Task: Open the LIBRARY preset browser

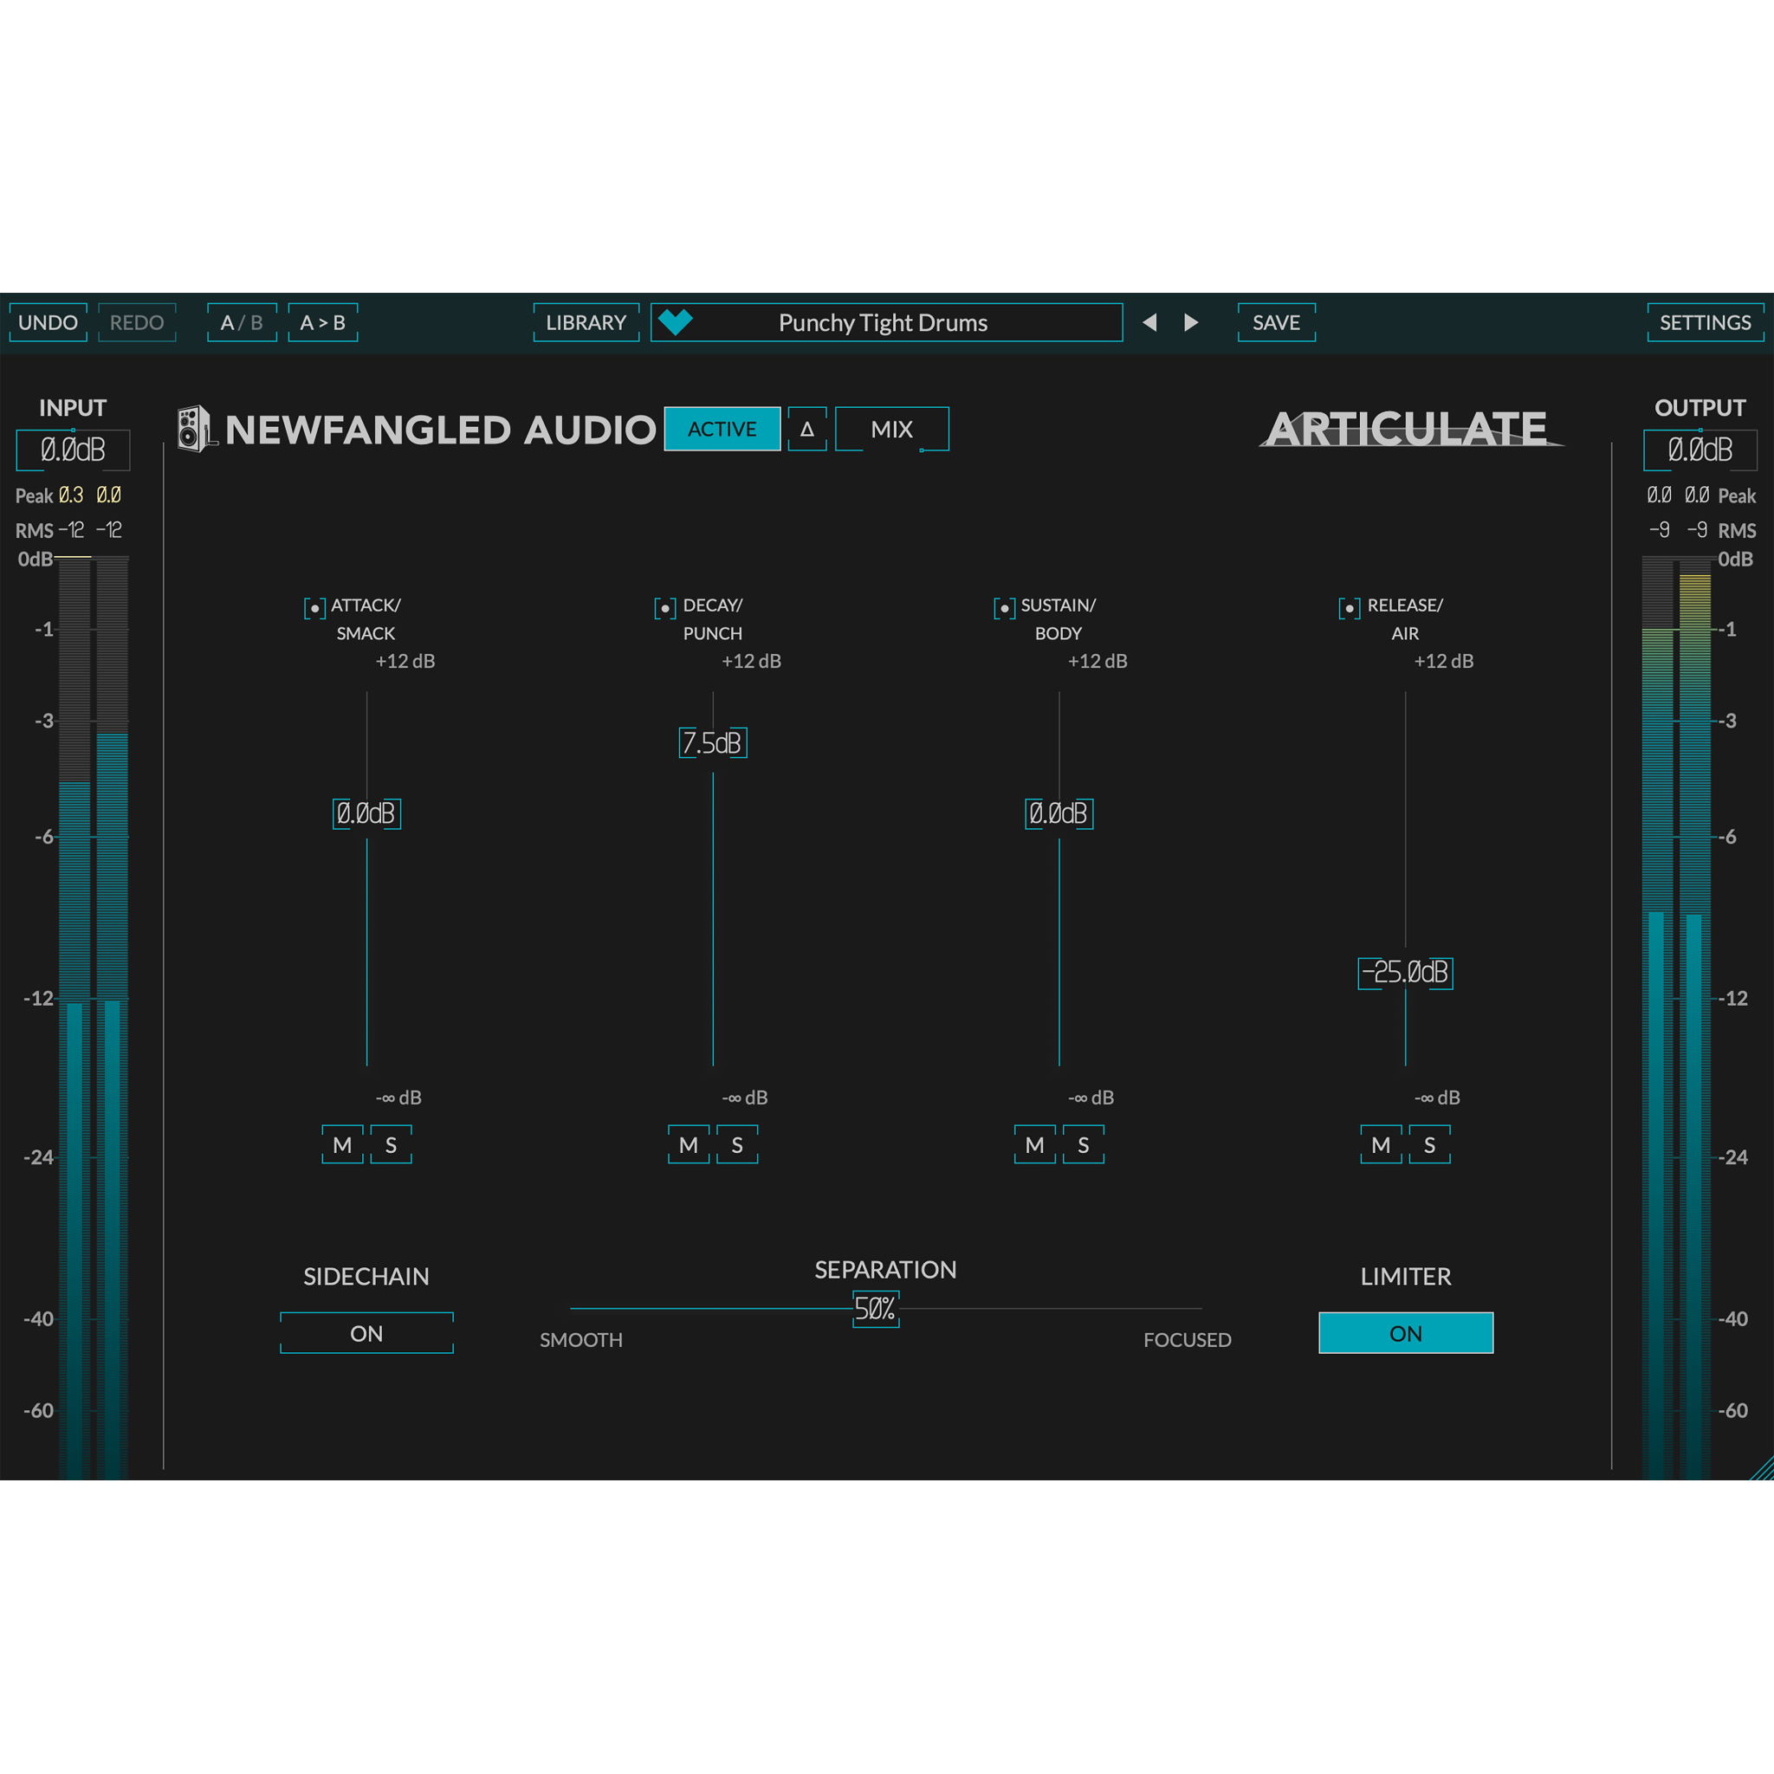Action: coord(586,322)
